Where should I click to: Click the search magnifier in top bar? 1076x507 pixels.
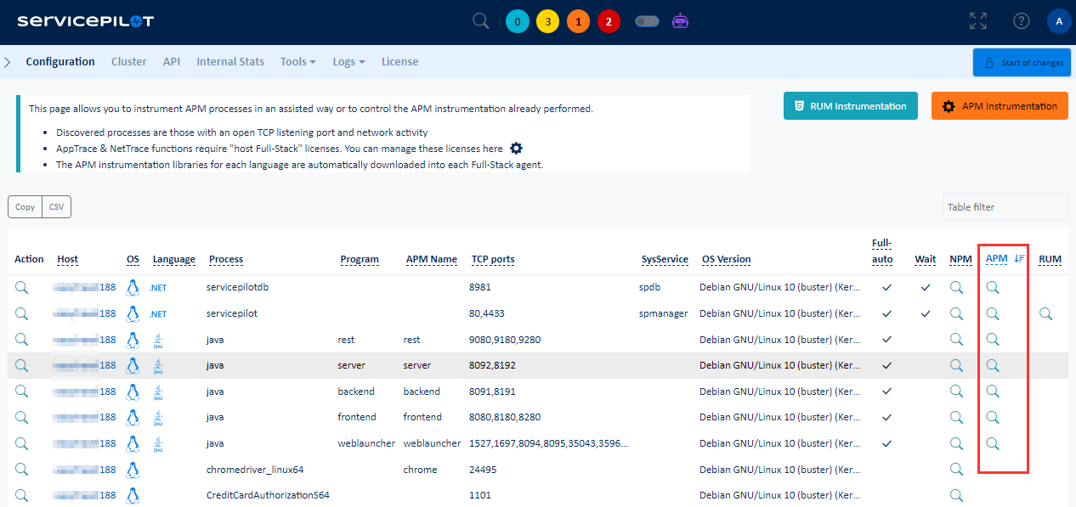point(481,21)
